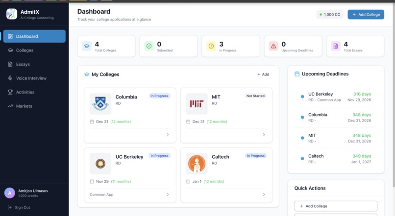Click the Columbia crest thumbnail
The height and width of the screenshot is (216, 395).
tap(100, 104)
